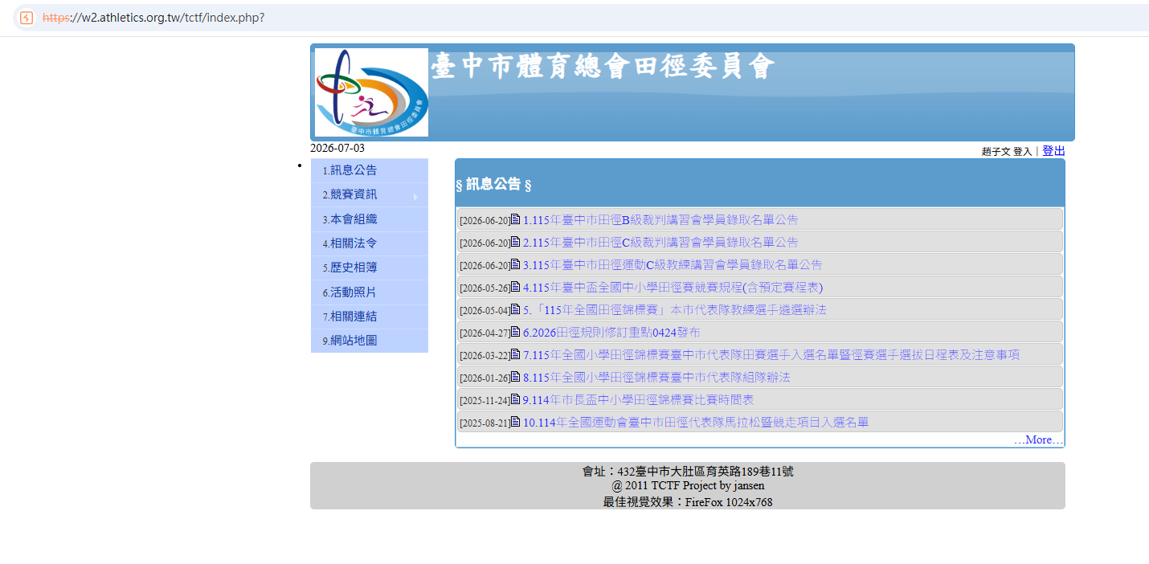
Task: Click document icon beside 代表隊組隊辦法 announcement
Action: [516, 376]
